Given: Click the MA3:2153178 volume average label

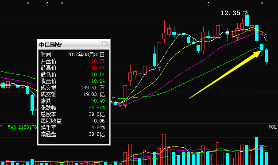Looking at the screenshot, I should (x=22, y=127).
